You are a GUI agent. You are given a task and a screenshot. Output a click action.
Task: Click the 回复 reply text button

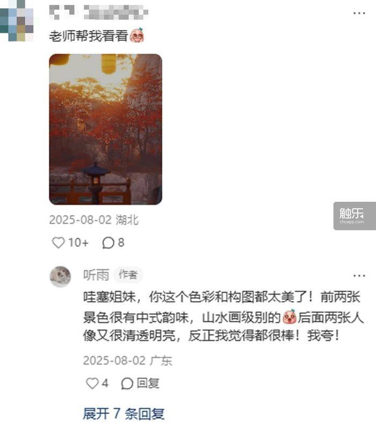(148, 383)
